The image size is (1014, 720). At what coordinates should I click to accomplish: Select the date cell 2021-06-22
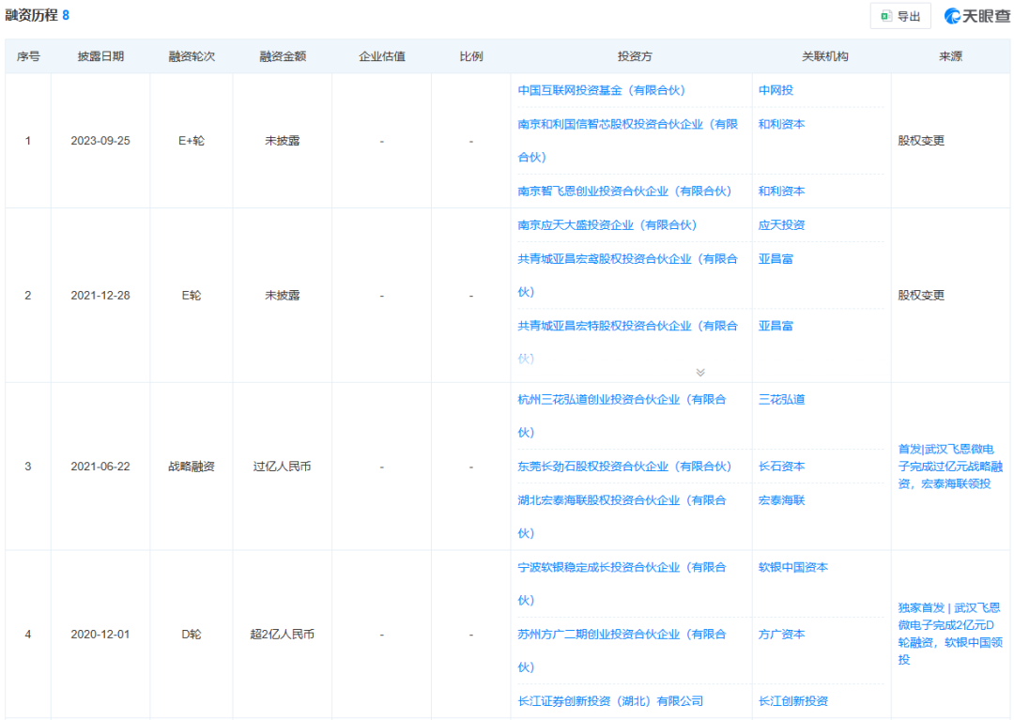click(x=100, y=467)
